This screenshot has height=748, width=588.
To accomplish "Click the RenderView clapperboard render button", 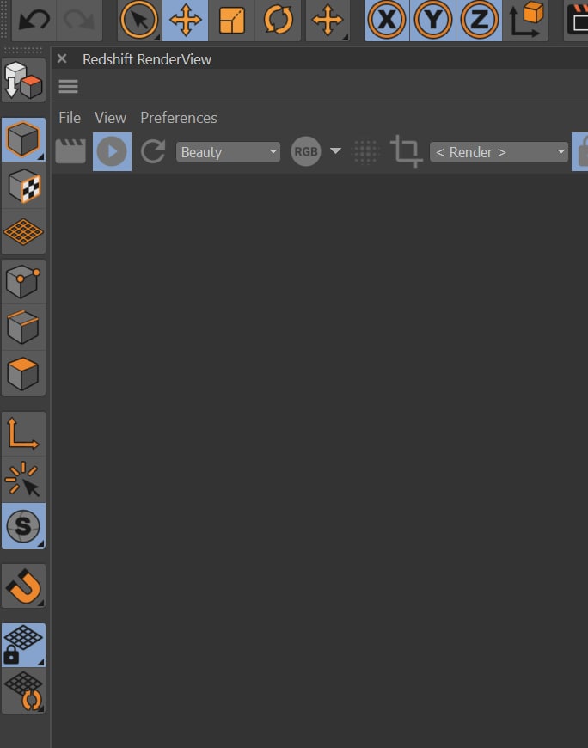I will 70,151.
